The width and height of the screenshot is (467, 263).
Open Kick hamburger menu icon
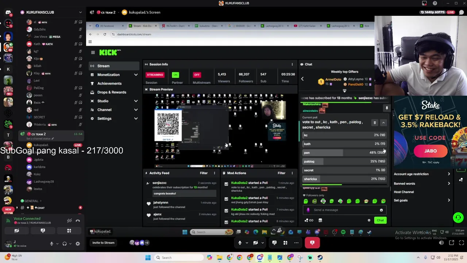click(x=93, y=53)
